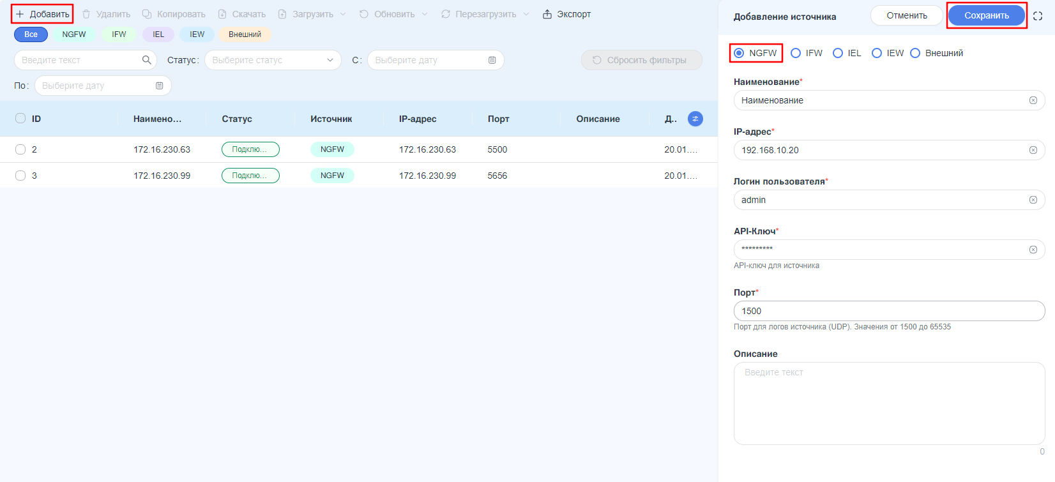1055x482 pixels.
Task: Check the checkbox for row ID 2
Action: tap(20, 149)
